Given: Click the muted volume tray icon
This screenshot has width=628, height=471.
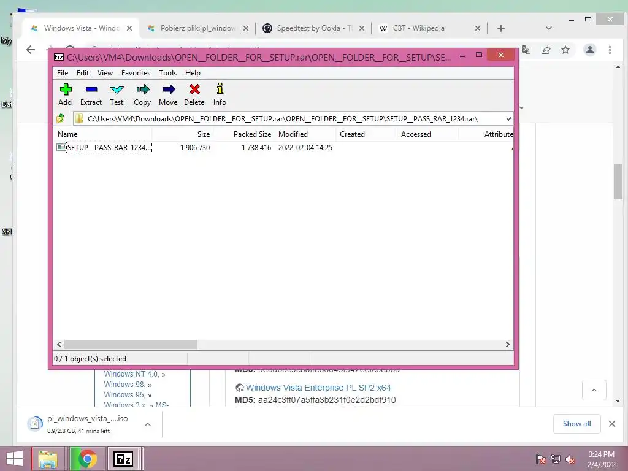Looking at the screenshot, I should pos(570,459).
